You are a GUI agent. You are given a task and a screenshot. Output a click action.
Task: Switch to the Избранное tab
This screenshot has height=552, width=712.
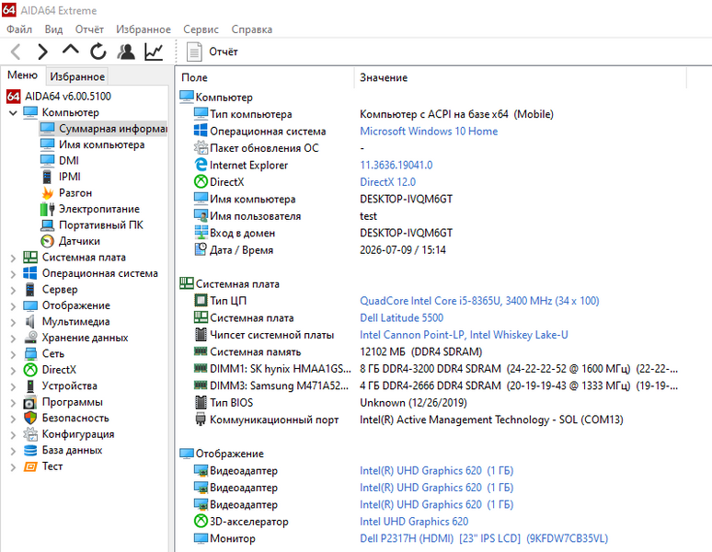point(77,76)
